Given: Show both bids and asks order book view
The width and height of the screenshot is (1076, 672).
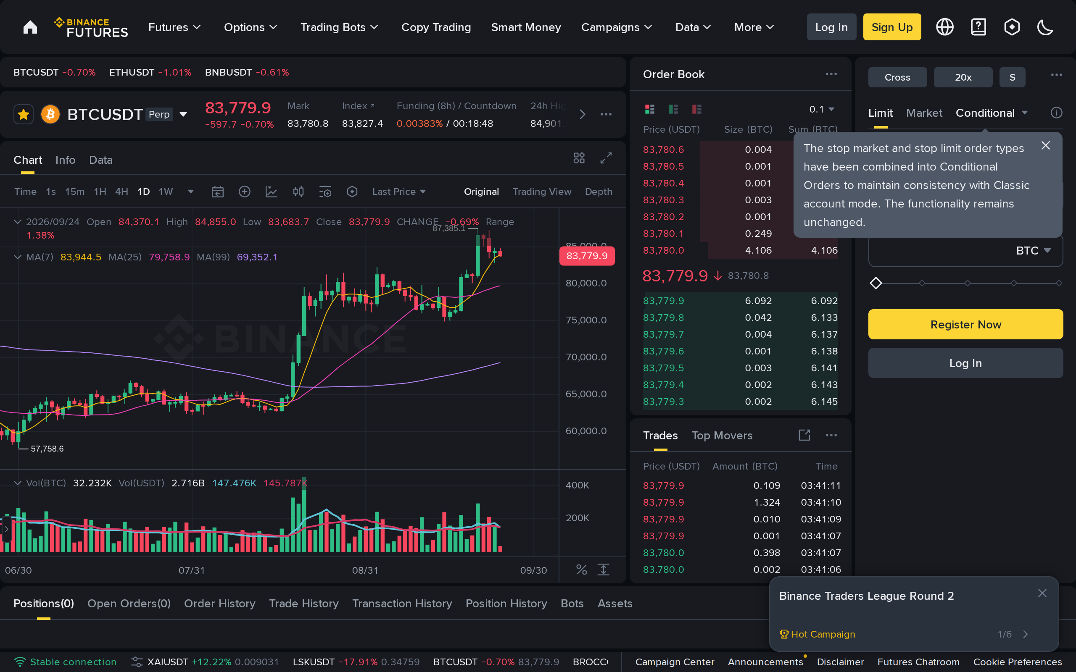Looking at the screenshot, I should coord(650,109).
